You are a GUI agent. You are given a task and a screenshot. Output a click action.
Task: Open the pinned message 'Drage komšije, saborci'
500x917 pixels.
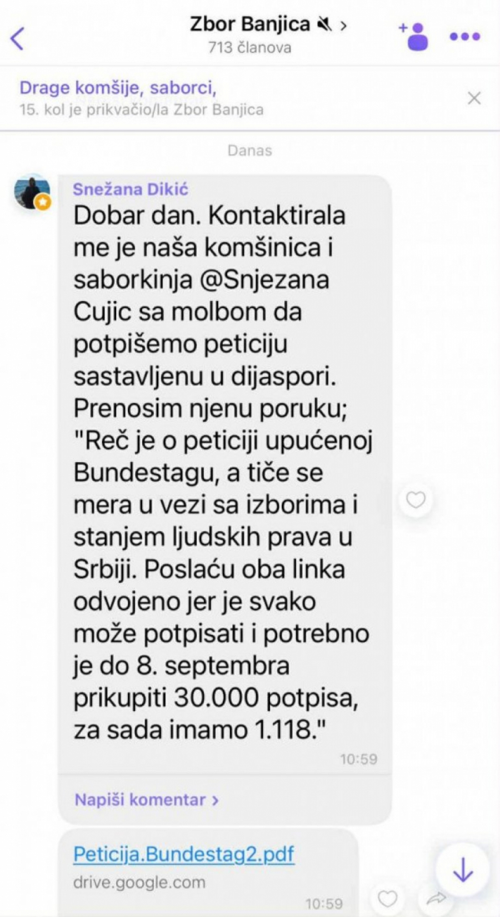pyautogui.click(x=118, y=87)
